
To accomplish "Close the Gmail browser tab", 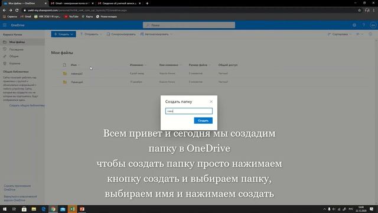I will click(93, 4).
